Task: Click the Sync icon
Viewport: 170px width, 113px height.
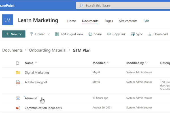Action: click(133, 34)
